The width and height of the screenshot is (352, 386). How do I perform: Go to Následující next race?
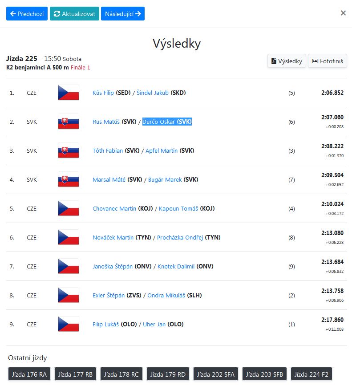(x=123, y=14)
